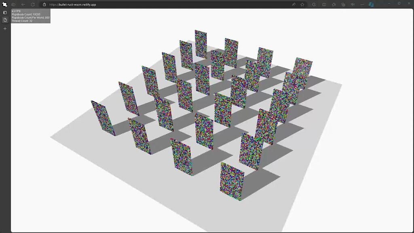Click the page refresh icon
The image size is (414, 233).
click(x=33, y=4)
